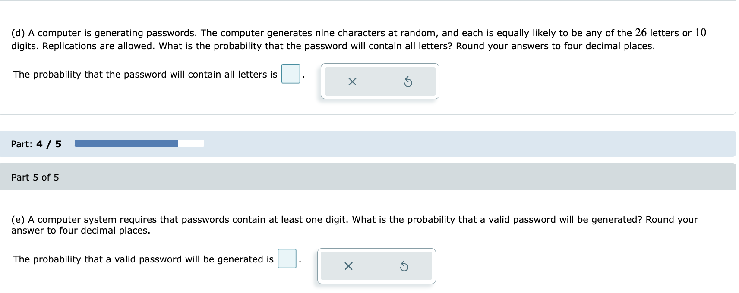
Task: Click the undo arrow icon in part (d)
Action: 407,82
